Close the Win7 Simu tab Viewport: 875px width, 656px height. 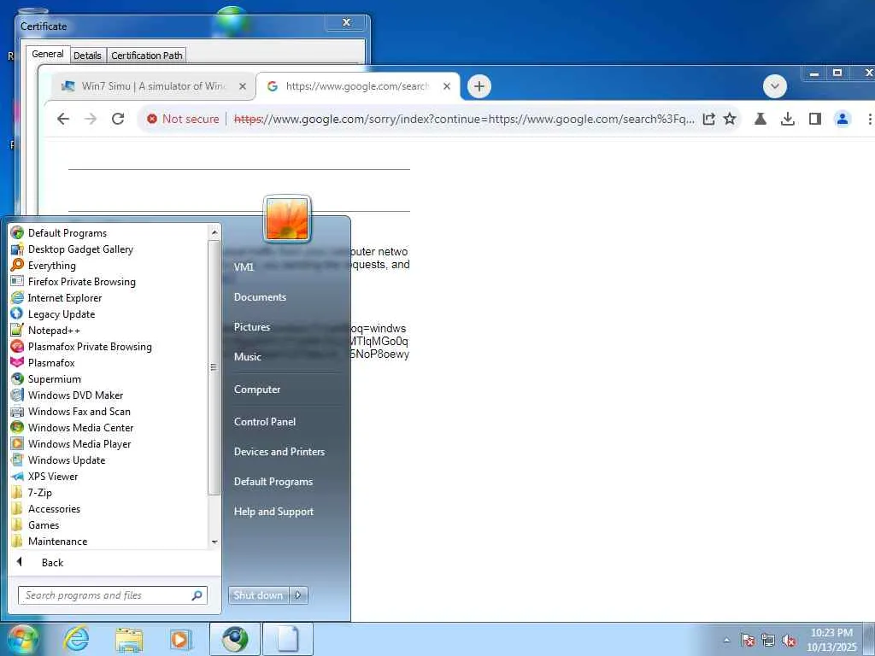point(243,86)
